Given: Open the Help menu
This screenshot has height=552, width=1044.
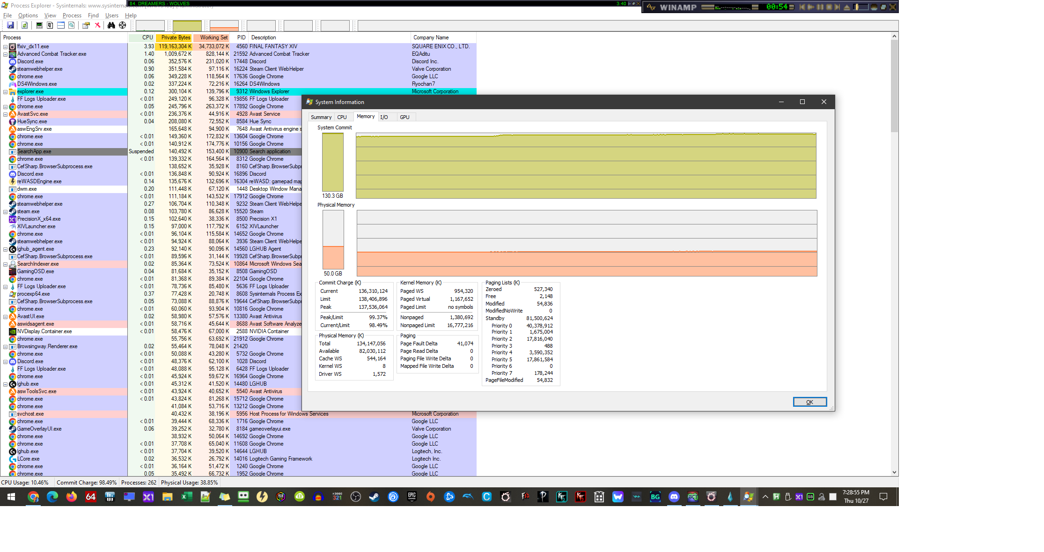Looking at the screenshot, I should pyautogui.click(x=131, y=15).
